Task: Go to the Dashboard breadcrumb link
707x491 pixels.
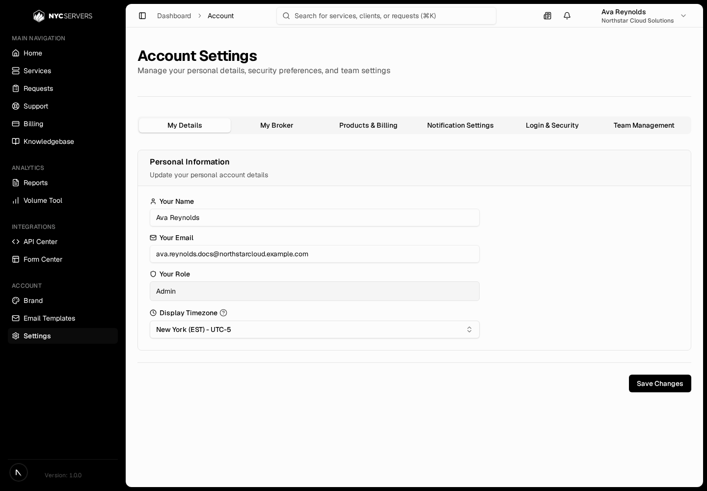Action: pyautogui.click(x=174, y=16)
